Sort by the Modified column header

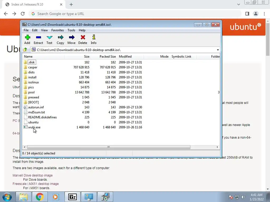(x=130, y=57)
